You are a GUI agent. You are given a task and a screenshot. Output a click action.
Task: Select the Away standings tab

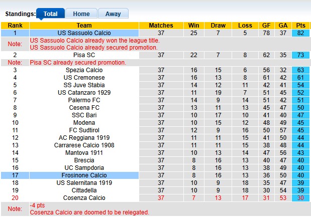(x=113, y=14)
